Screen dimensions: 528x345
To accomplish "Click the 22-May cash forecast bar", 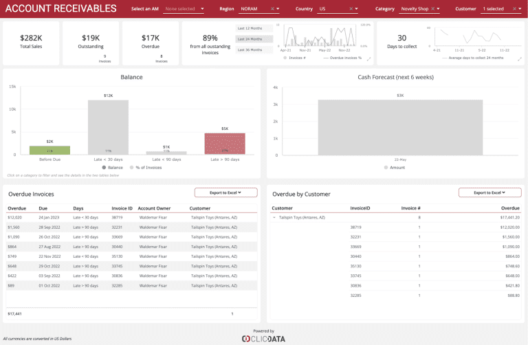I will pos(400,127).
